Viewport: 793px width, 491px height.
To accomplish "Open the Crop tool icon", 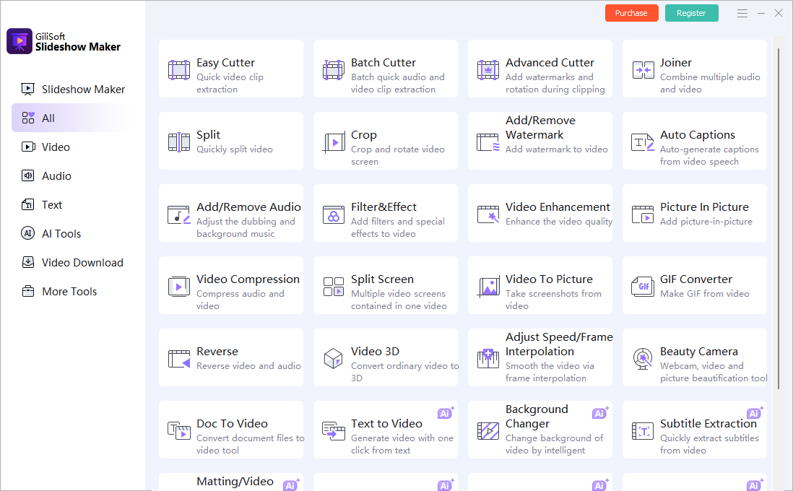I will tap(333, 142).
